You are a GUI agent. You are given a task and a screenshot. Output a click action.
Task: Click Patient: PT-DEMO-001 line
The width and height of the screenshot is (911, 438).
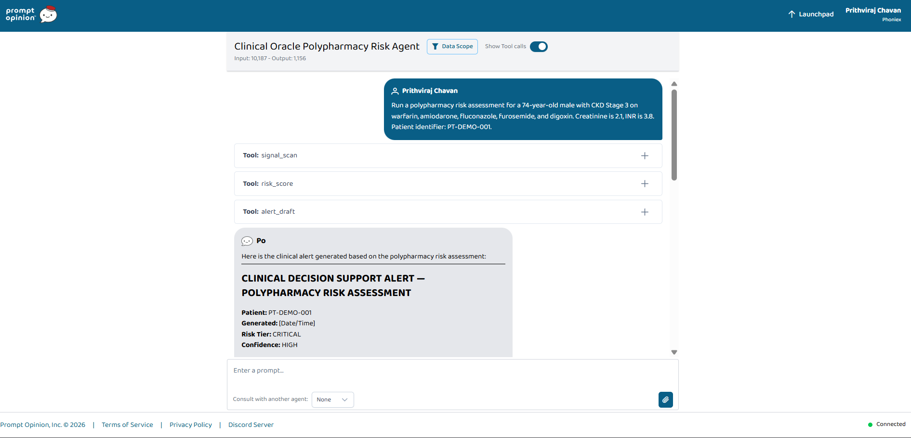pyautogui.click(x=277, y=312)
